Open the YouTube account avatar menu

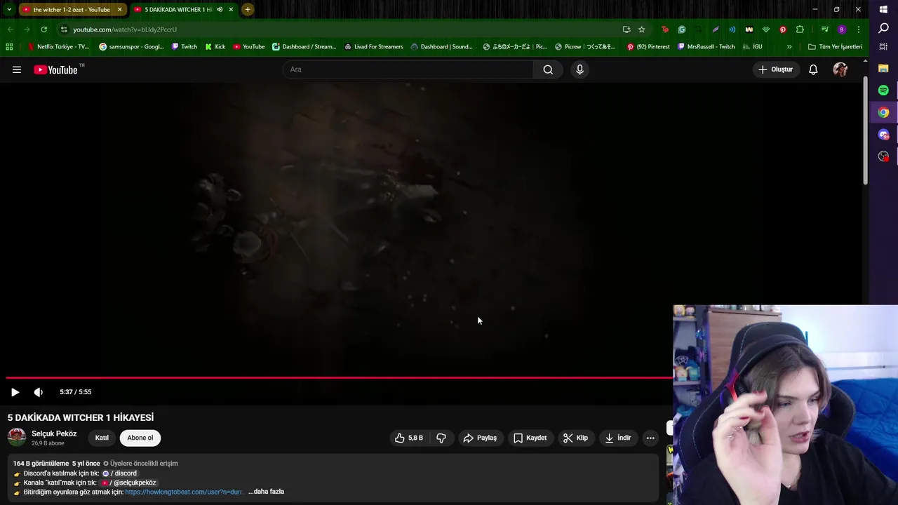point(840,69)
